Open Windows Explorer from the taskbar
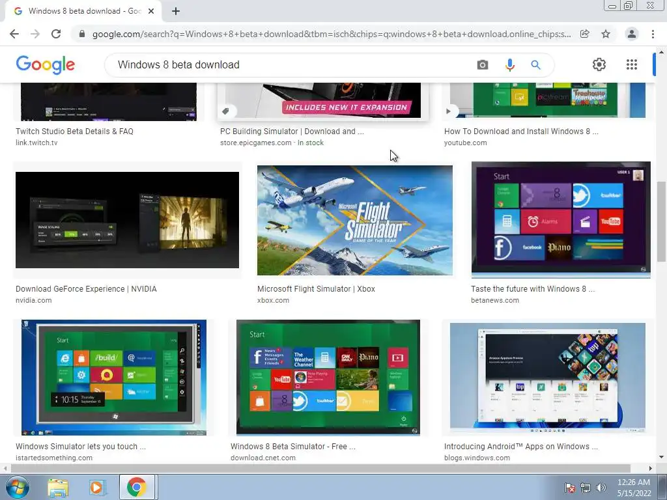The width and height of the screenshot is (667, 500). point(58,488)
